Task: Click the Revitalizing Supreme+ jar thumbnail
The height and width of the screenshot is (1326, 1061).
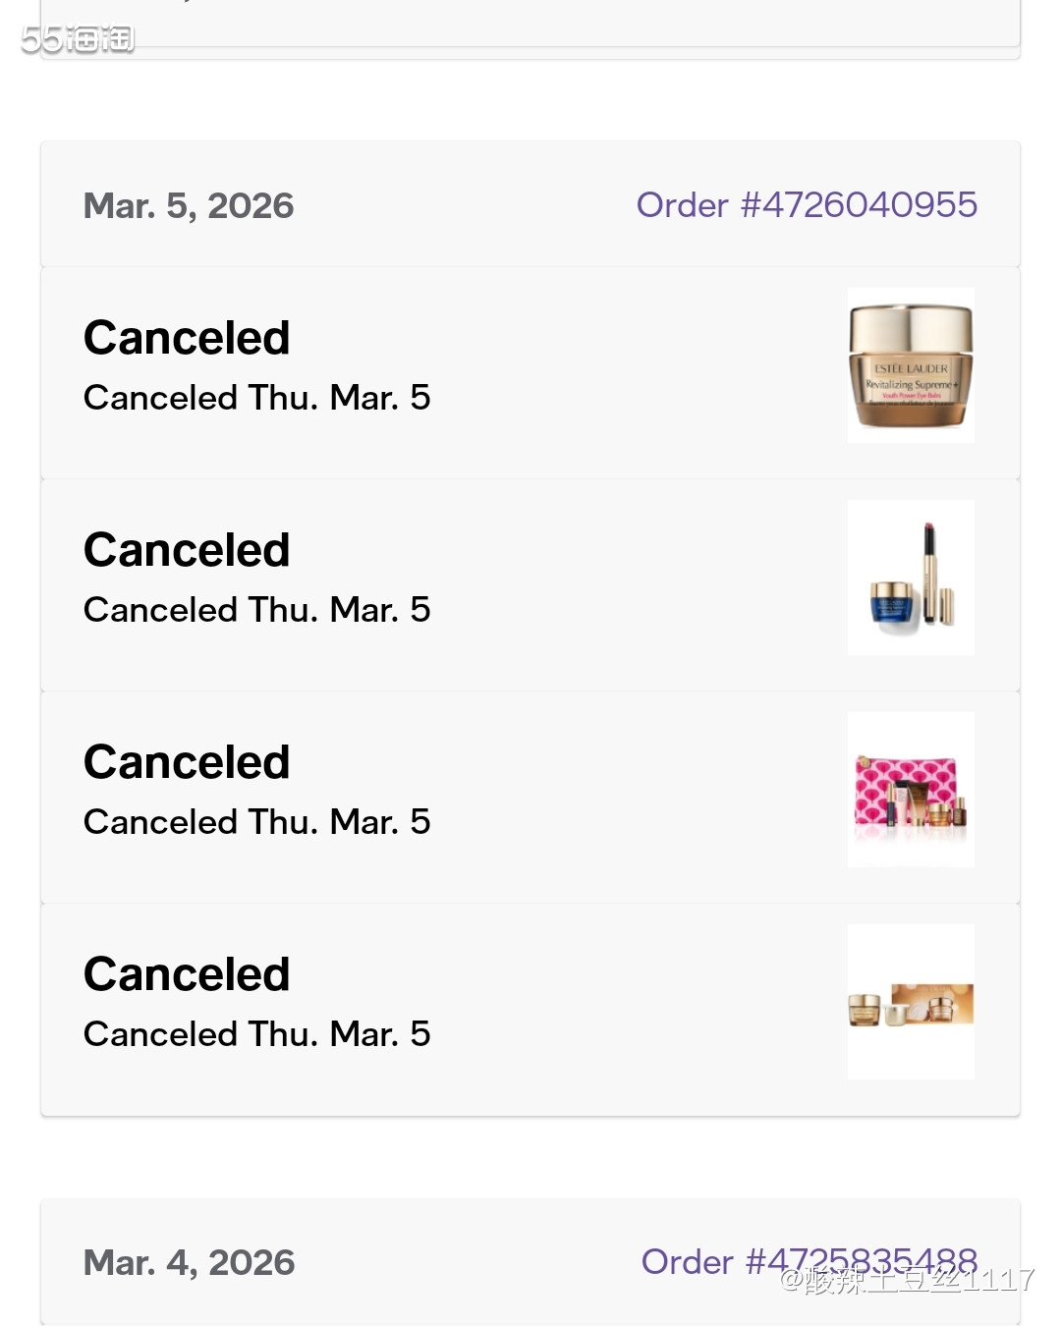Action: click(x=911, y=365)
